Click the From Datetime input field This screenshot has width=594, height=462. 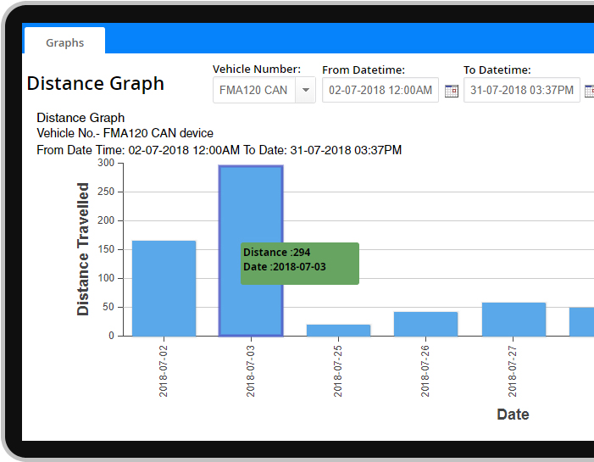tap(380, 90)
